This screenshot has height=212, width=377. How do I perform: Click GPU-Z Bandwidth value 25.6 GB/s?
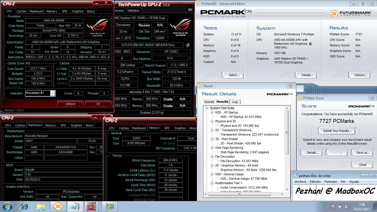point(177,85)
